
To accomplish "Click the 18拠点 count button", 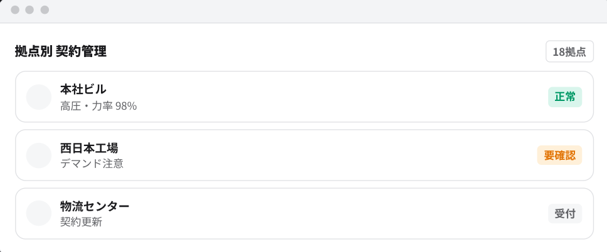I will (569, 51).
